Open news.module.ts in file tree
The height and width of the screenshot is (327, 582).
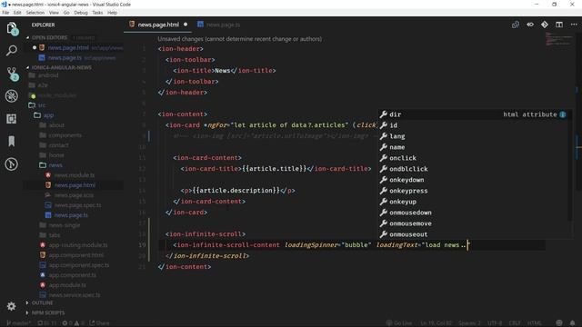75,175
